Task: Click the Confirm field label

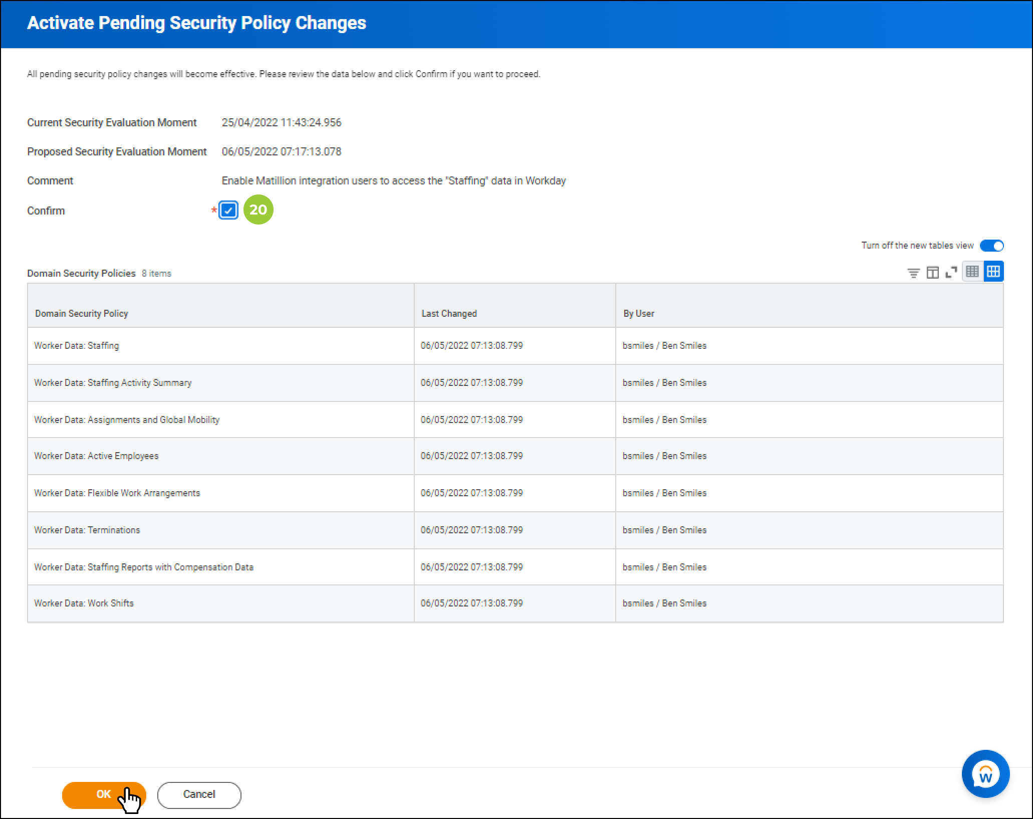Action: click(x=46, y=211)
